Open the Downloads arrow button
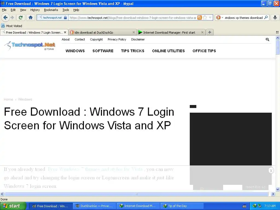The width and height of the screenshot is (280, 210). pyautogui.click(x=275, y=17)
